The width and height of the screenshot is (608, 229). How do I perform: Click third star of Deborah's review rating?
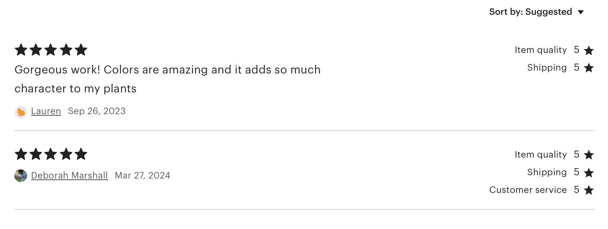pos(51,154)
